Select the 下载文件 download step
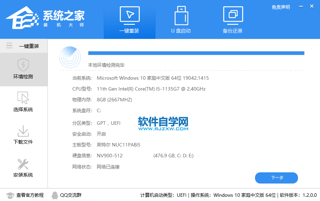The width and height of the screenshot is (320, 201). (23, 135)
